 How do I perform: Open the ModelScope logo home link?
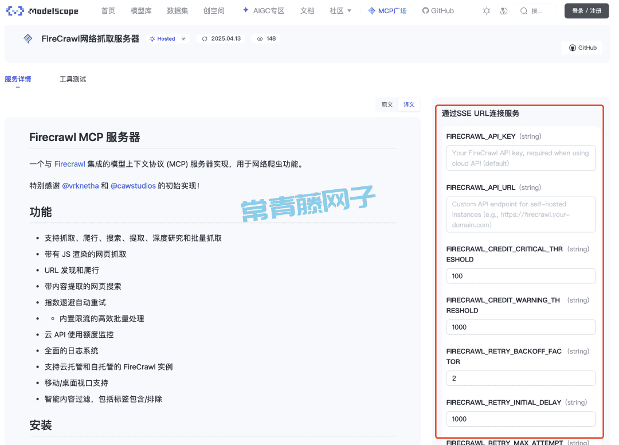[42, 11]
